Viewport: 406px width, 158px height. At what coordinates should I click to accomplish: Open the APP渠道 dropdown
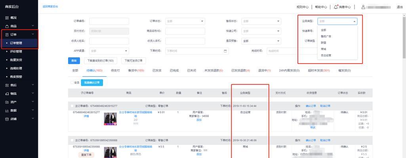coord(109,51)
